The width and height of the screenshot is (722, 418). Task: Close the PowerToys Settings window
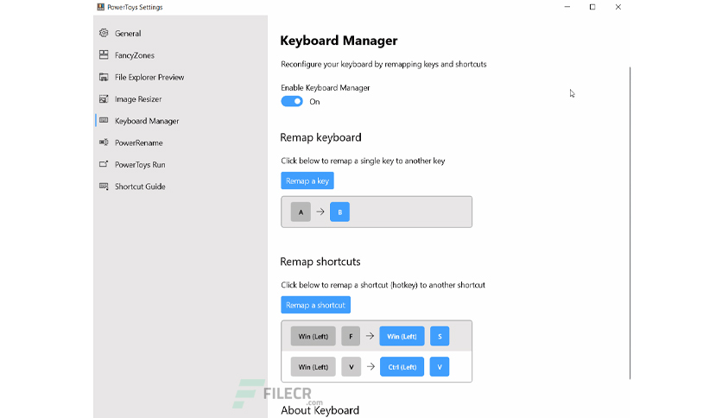tap(618, 7)
